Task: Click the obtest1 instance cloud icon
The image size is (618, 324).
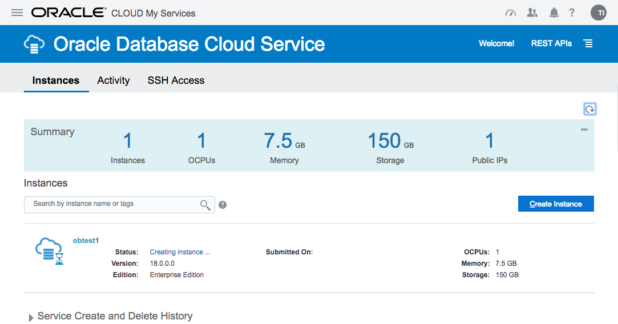Action: pos(49,250)
